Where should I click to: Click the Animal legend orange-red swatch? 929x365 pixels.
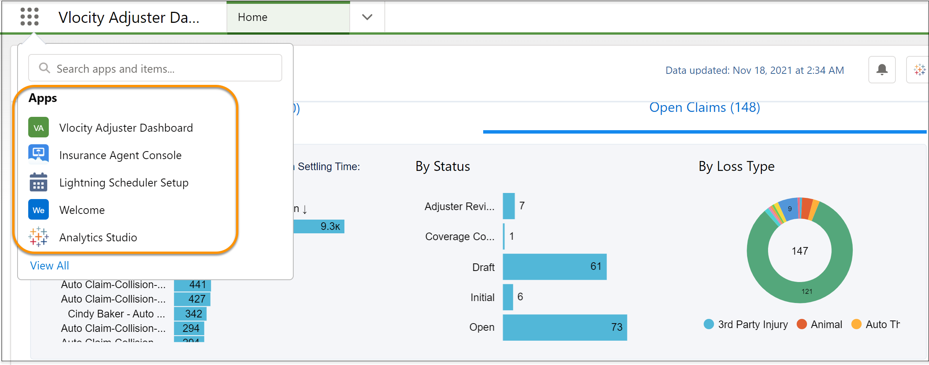(802, 324)
